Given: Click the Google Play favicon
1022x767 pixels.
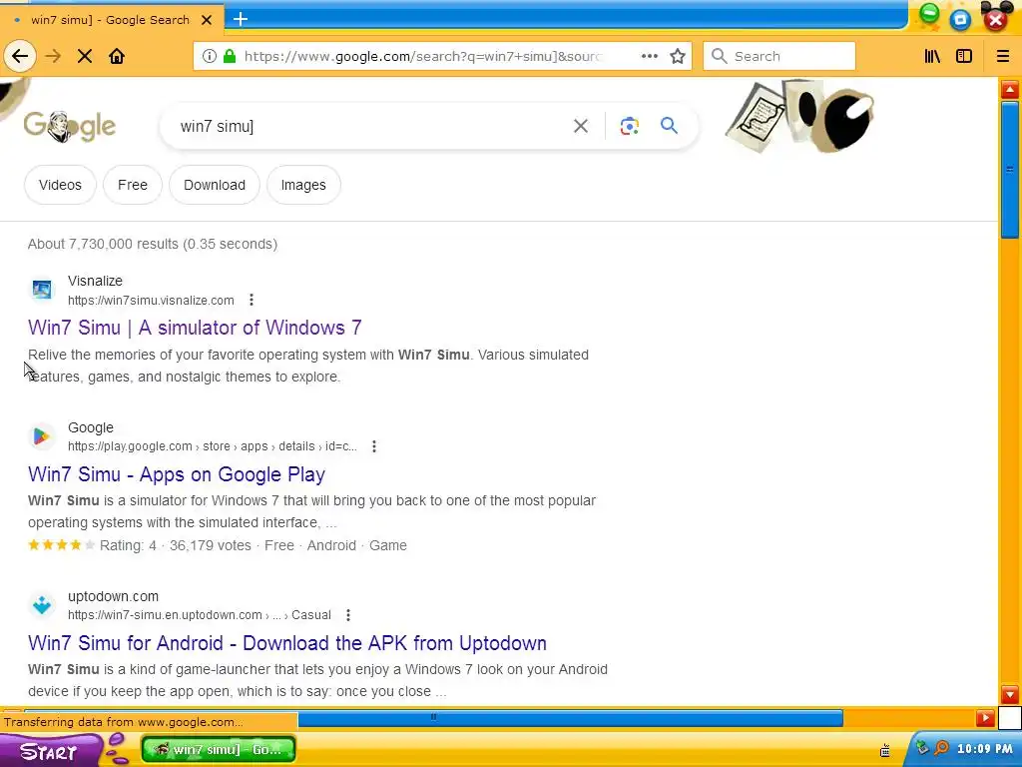Looking at the screenshot, I should click(42, 435).
